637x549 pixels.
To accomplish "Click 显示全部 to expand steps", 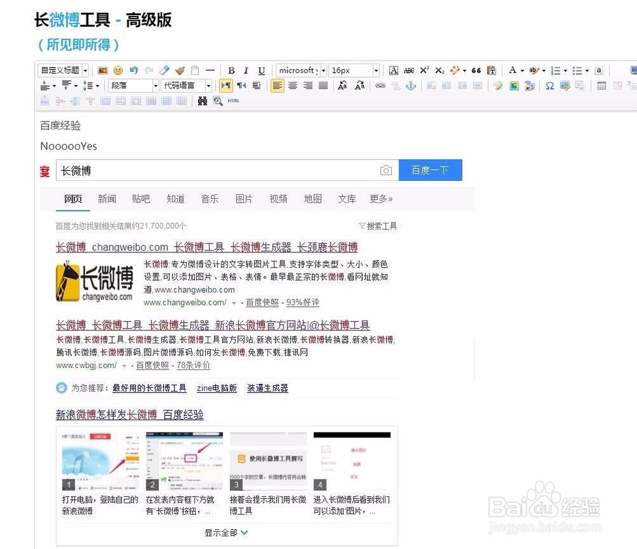I will coord(226,532).
